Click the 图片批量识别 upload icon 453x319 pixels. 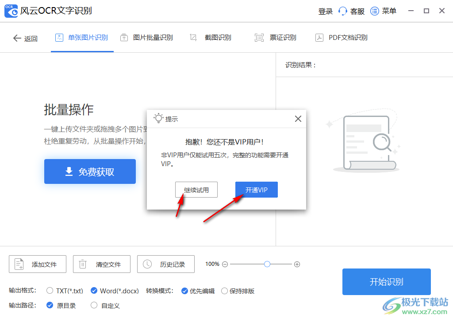point(124,38)
